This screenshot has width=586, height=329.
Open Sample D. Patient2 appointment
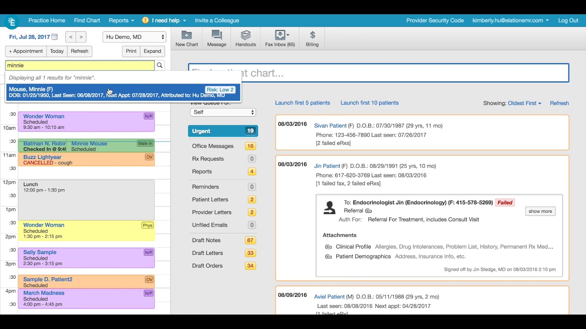(86, 282)
